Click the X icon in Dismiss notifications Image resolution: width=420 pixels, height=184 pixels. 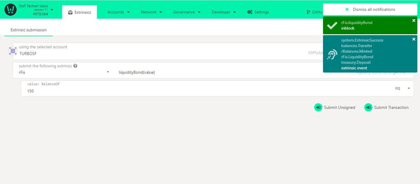coord(347,9)
